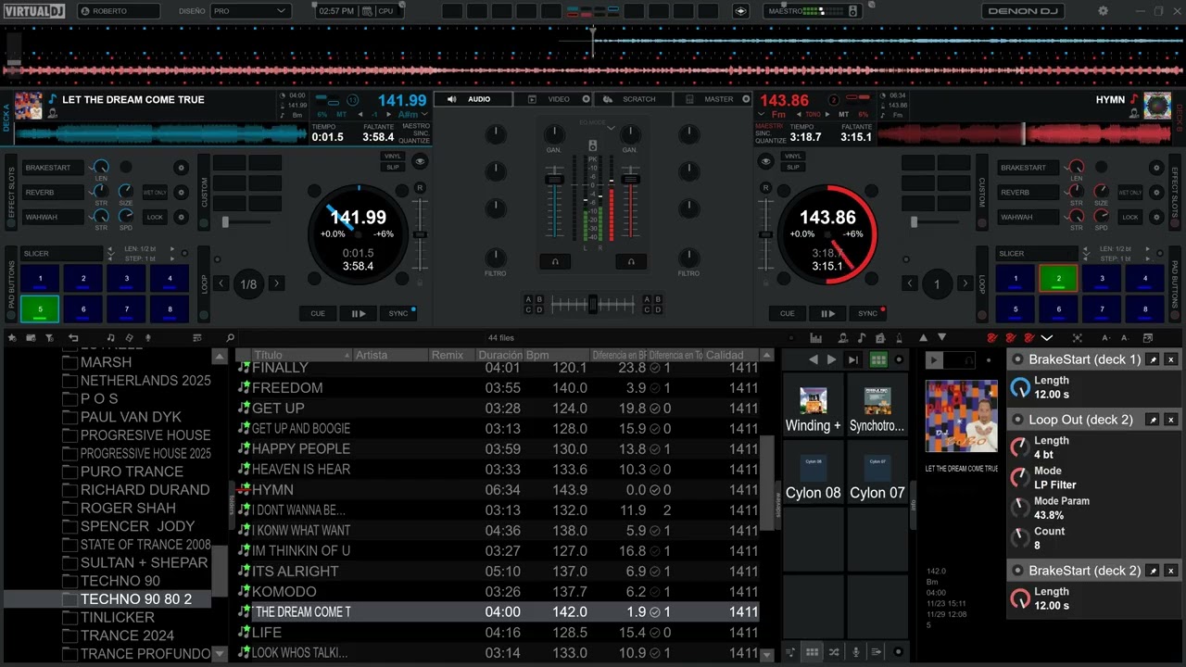The image size is (1186, 667).
Task: Toggle the MT master tempo on the left deck
Action: coord(341,114)
